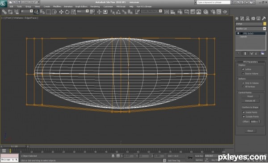
Task: Open the Group menu
Action: [28, 7]
